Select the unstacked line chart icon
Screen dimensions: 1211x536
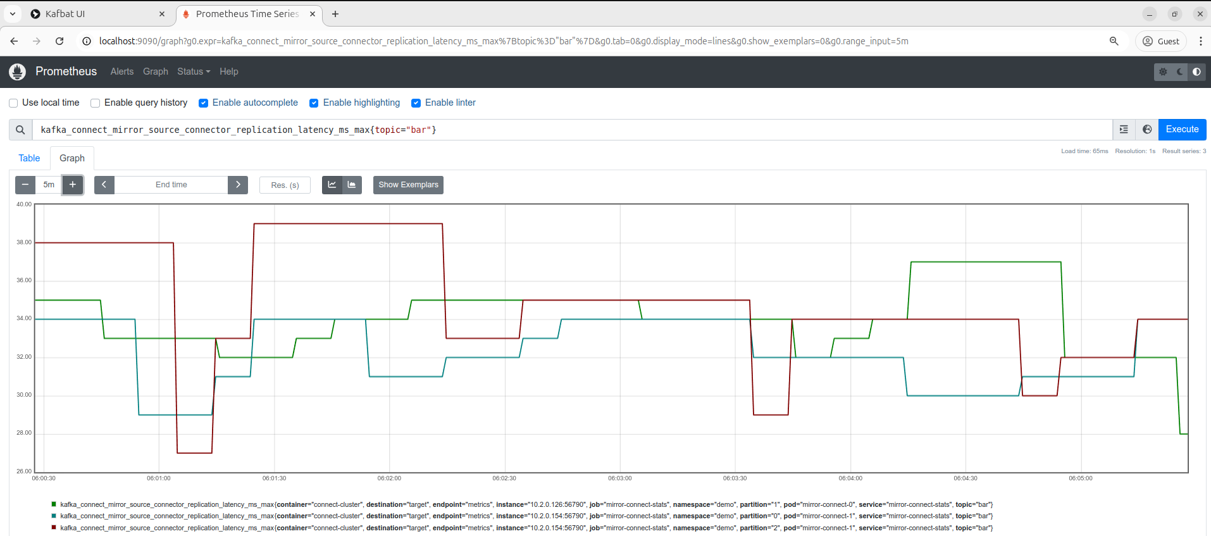[x=332, y=185]
